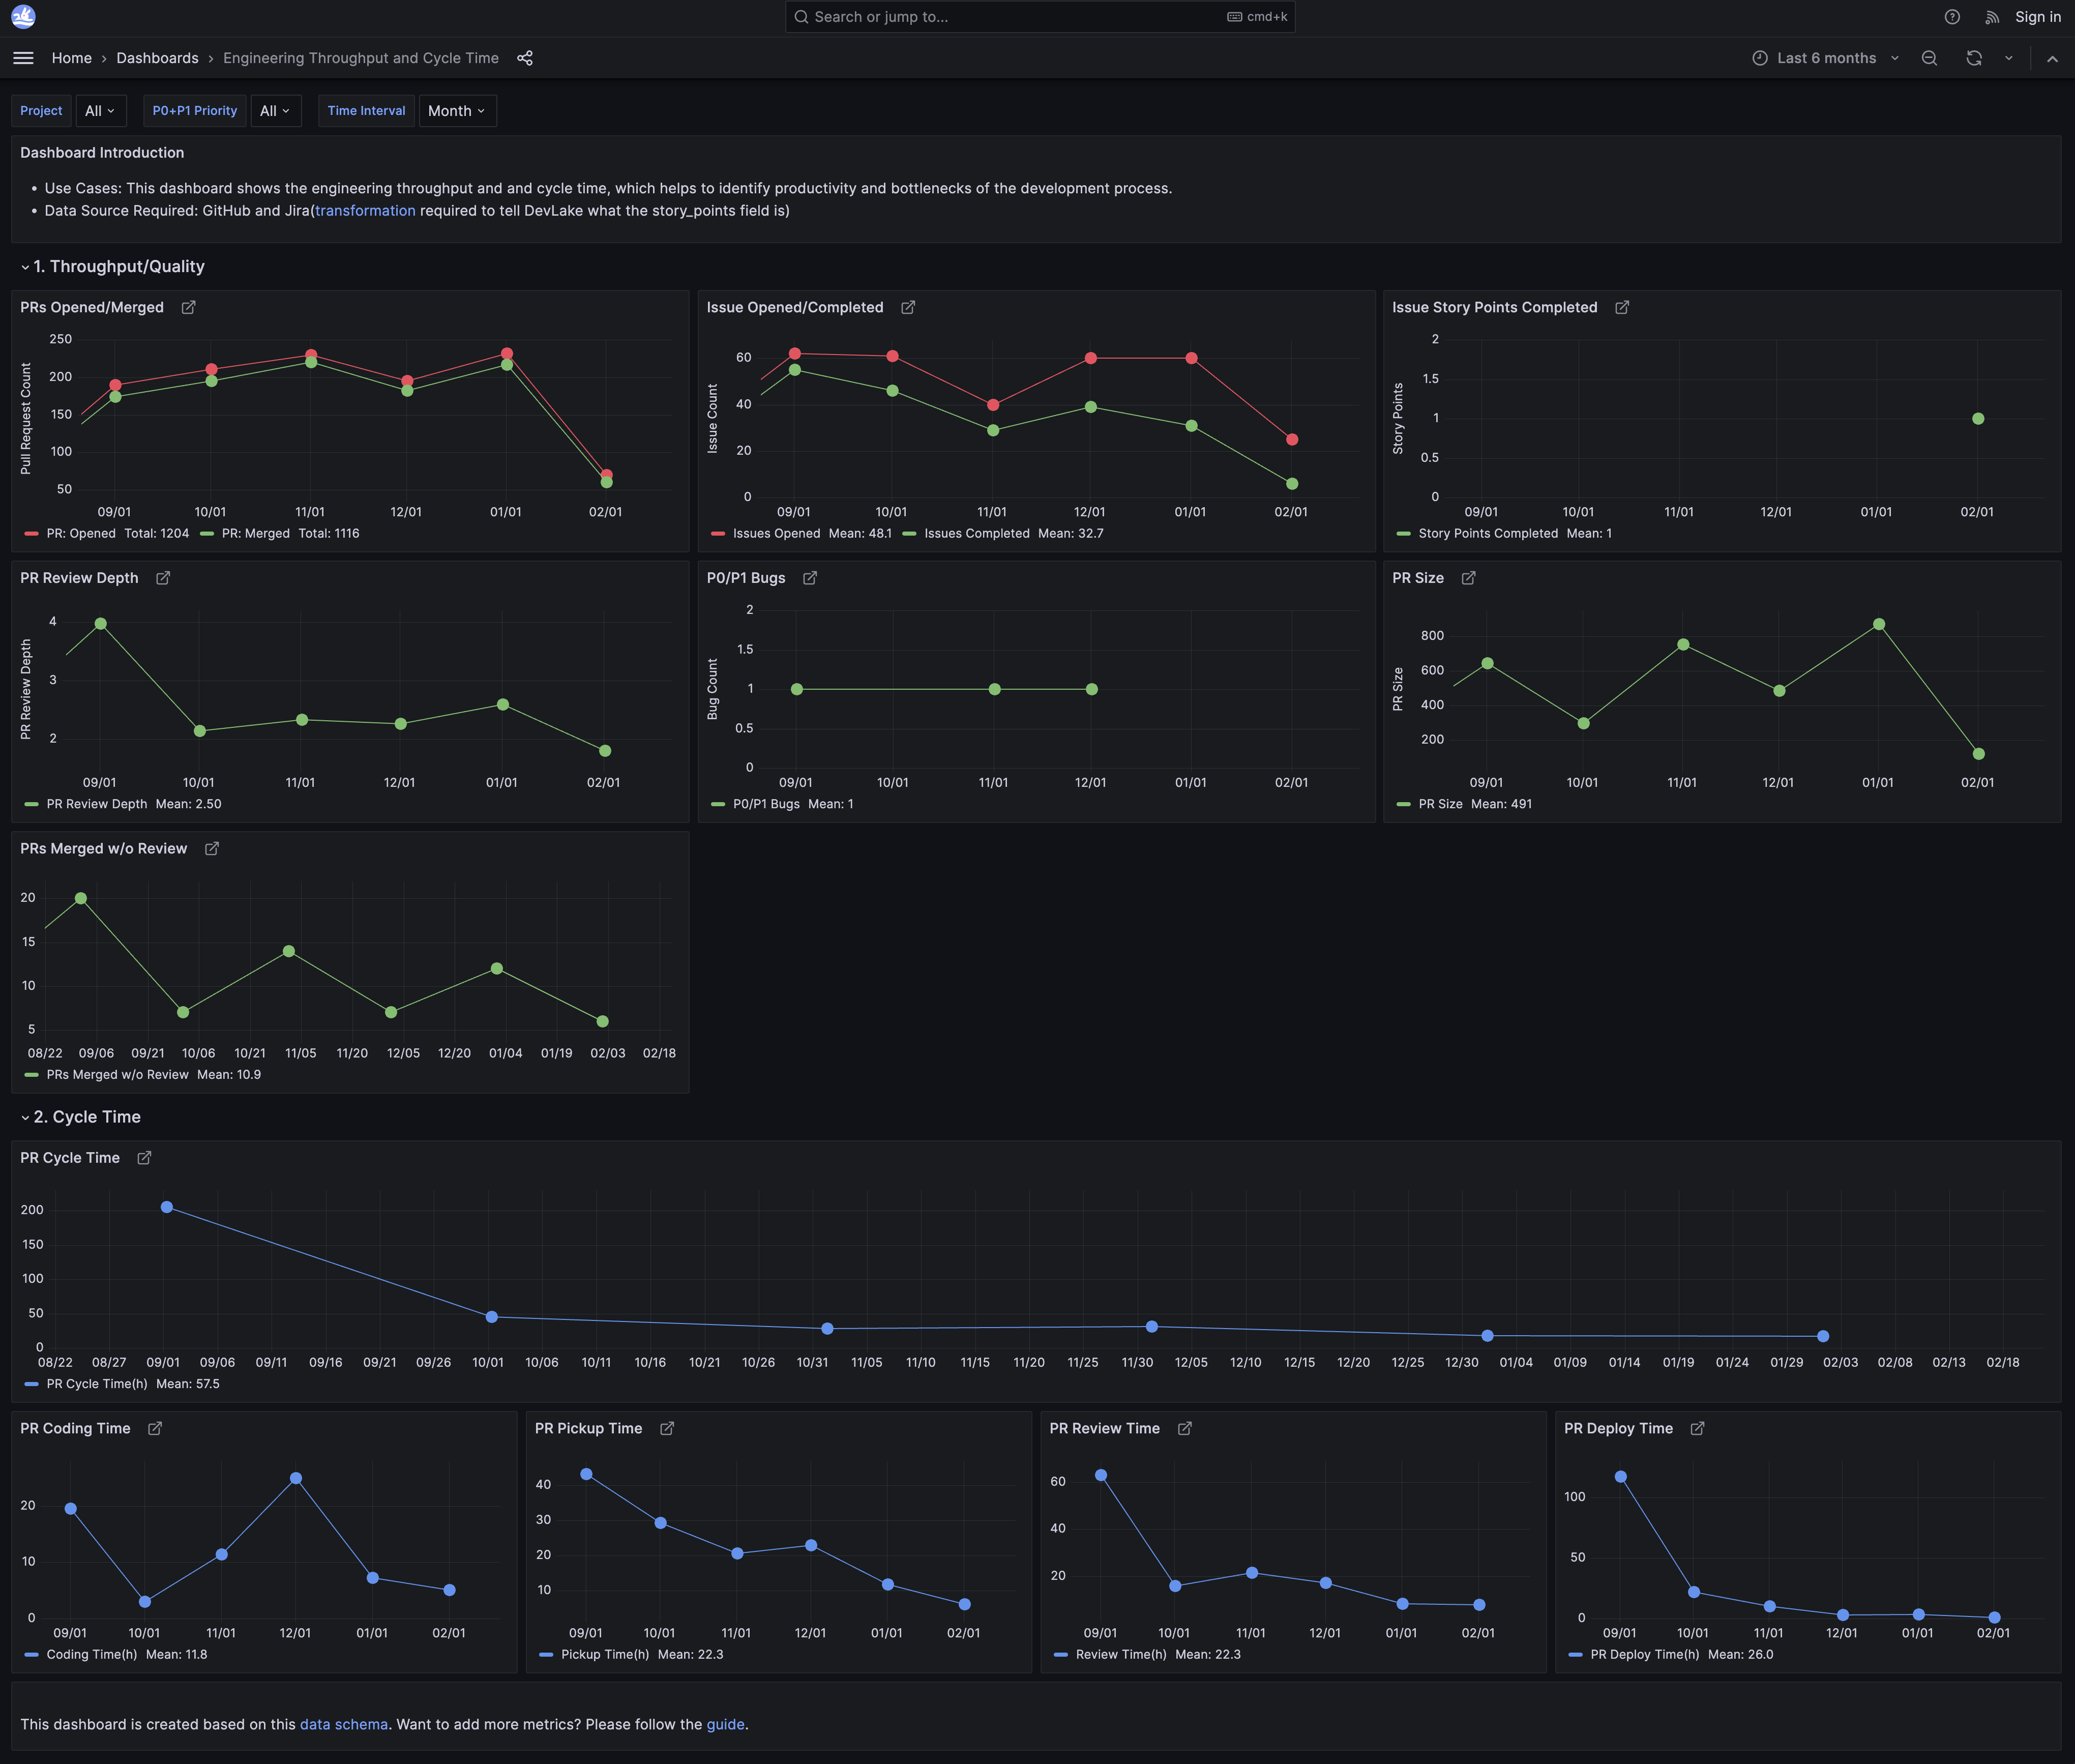Click the zoom out time range icon
Screen dimensions: 2075x1764
(x=1929, y=58)
